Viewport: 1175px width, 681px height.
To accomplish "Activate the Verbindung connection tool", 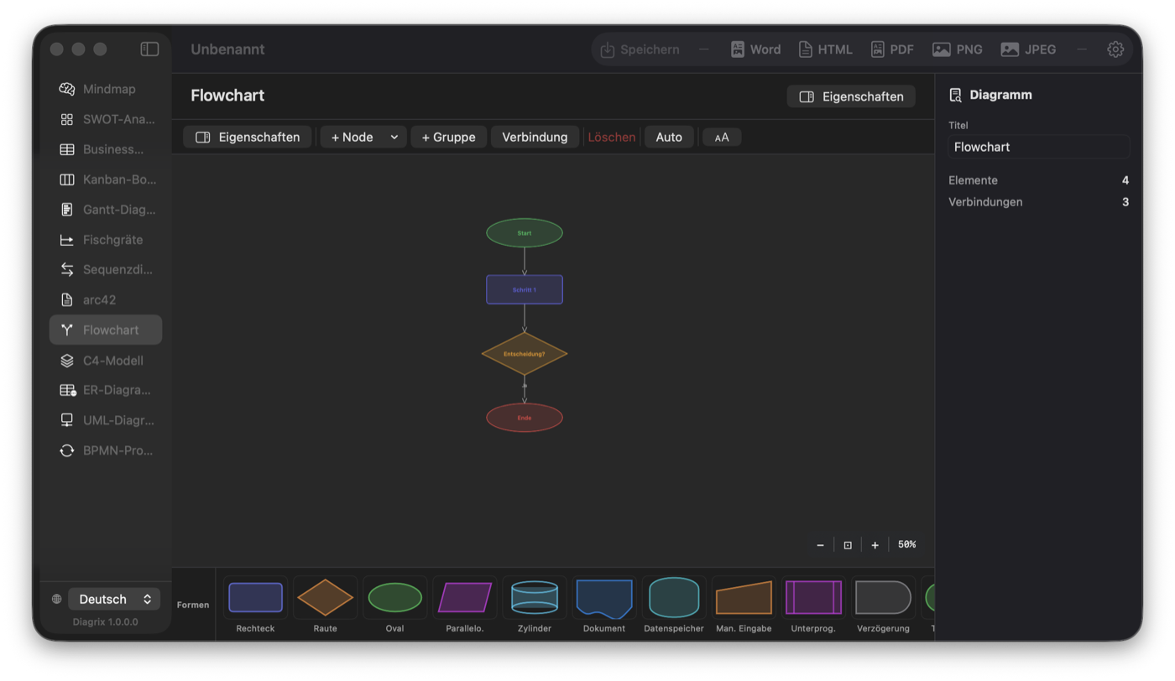I will click(535, 137).
